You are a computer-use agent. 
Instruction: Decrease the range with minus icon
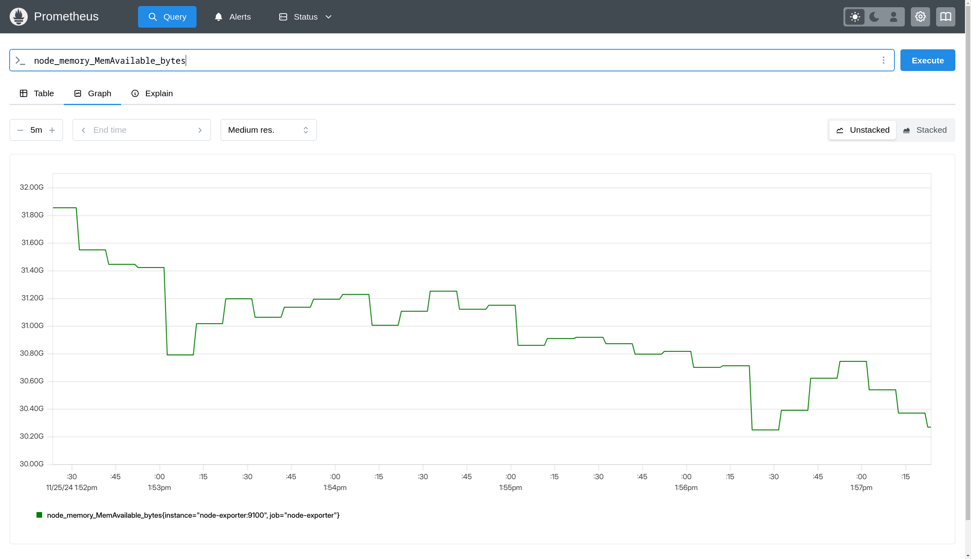pos(20,130)
